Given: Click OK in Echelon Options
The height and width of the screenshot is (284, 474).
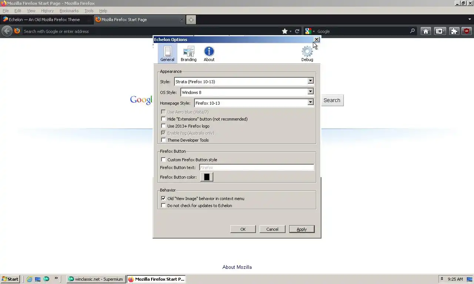Looking at the screenshot, I should [243, 229].
